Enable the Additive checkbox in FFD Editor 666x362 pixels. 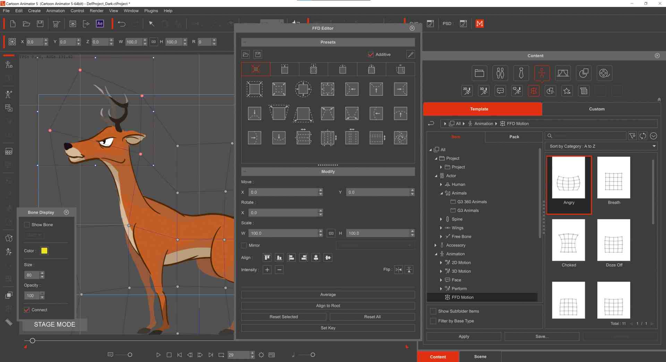coord(370,54)
